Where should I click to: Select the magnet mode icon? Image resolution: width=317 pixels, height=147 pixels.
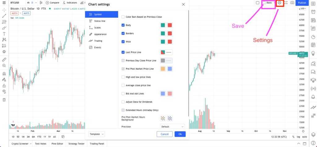[4, 74]
